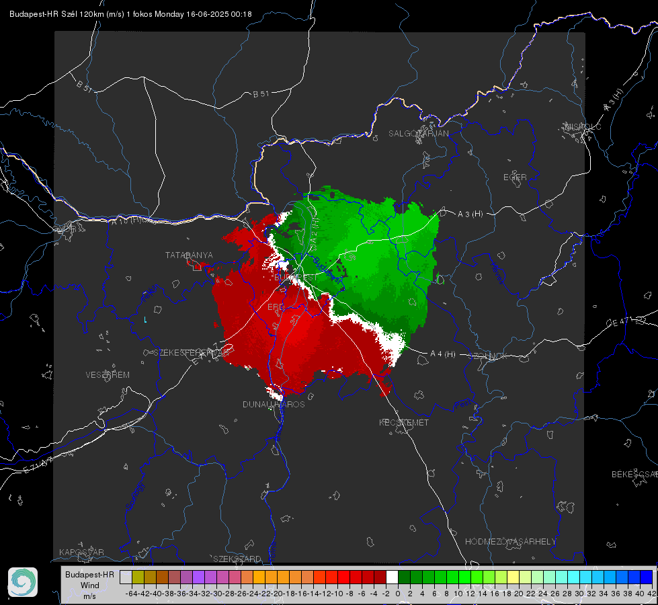Screen dimensions: 658x605
Task: Click the TATABÁNYA city label
Action: 189,255
